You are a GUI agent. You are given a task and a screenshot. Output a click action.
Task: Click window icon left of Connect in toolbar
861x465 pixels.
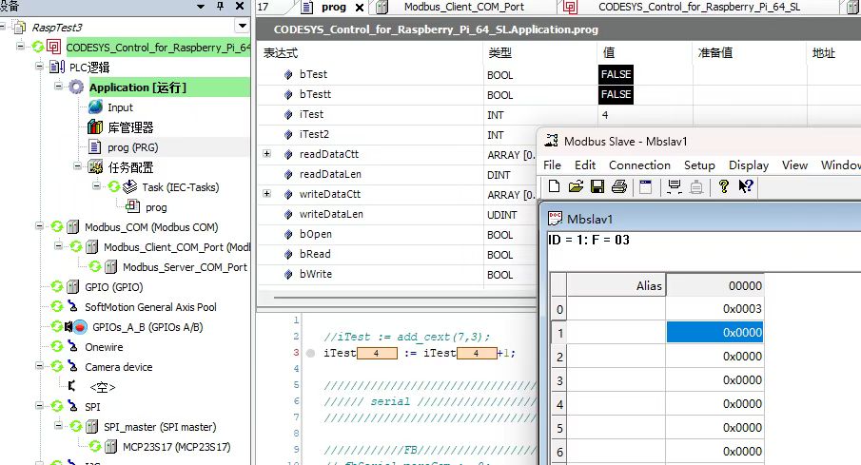pos(646,186)
